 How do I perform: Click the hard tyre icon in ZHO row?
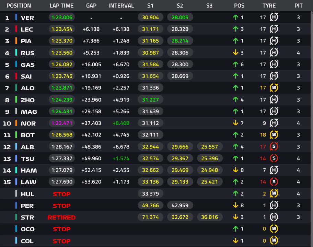coord(274,99)
